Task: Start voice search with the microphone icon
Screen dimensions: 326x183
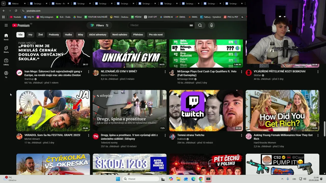Action: coord(211,25)
